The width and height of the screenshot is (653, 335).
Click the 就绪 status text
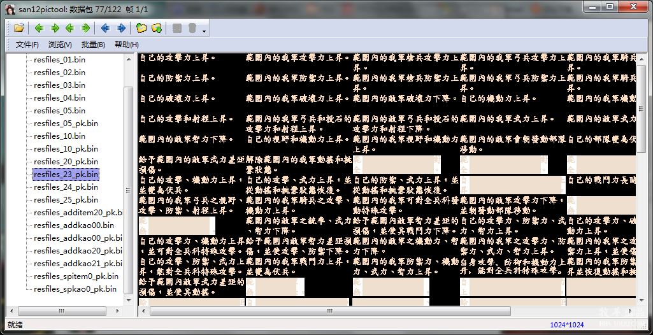[x=15, y=325]
